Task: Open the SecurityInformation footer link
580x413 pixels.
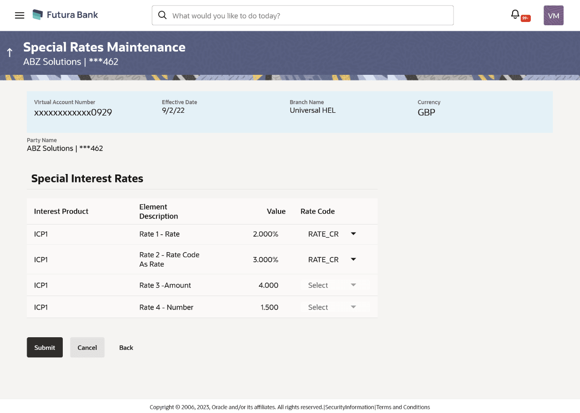Action: click(x=349, y=407)
